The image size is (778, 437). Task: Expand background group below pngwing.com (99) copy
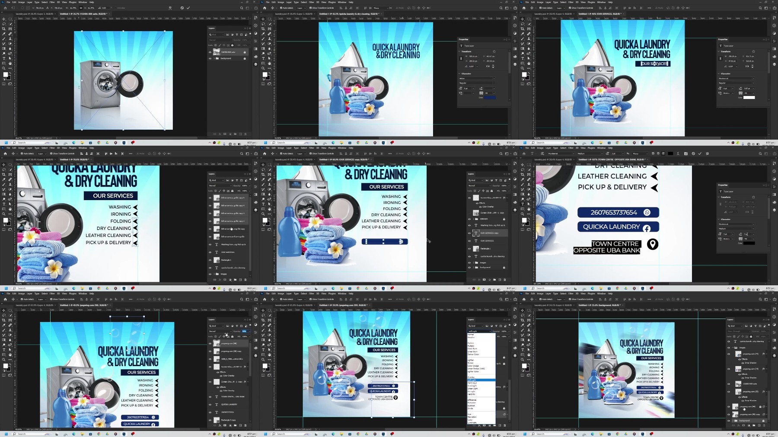(x=733, y=421)
